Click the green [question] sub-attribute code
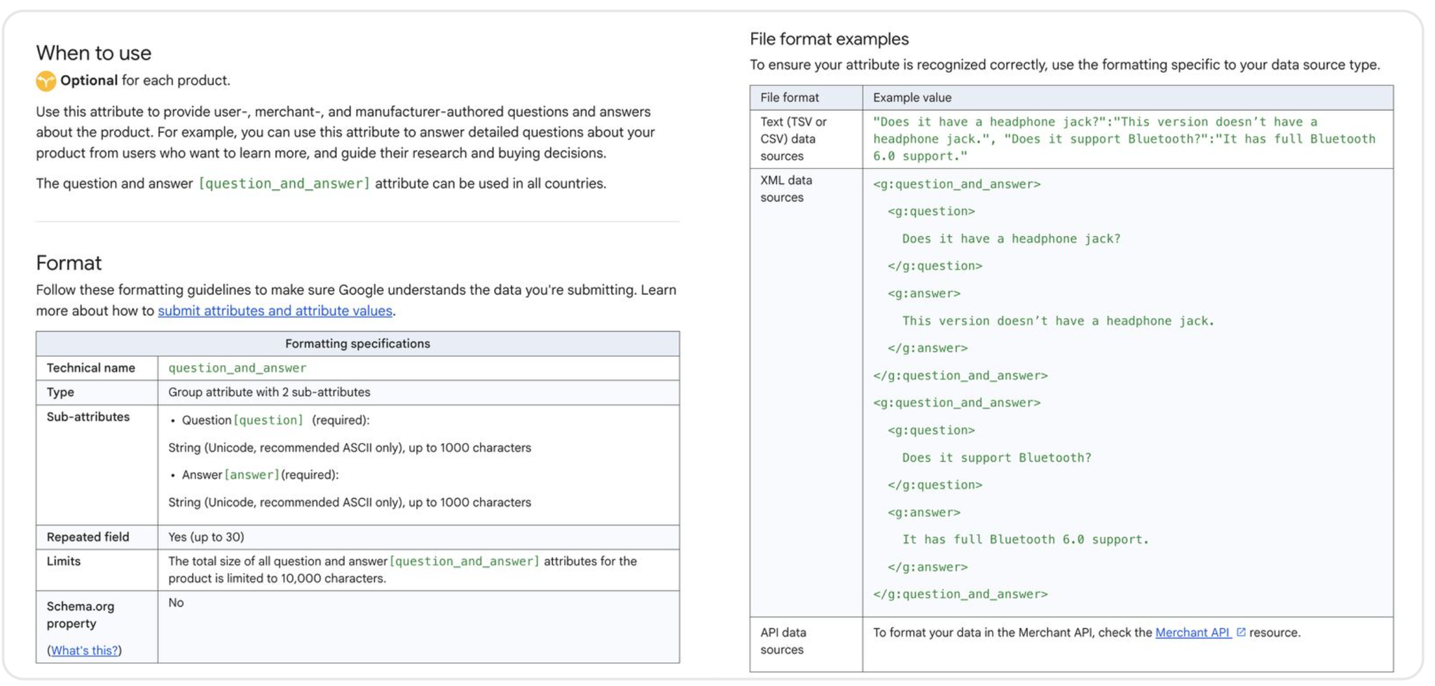Screen dimensions: 1435x686 pos(268,420)
